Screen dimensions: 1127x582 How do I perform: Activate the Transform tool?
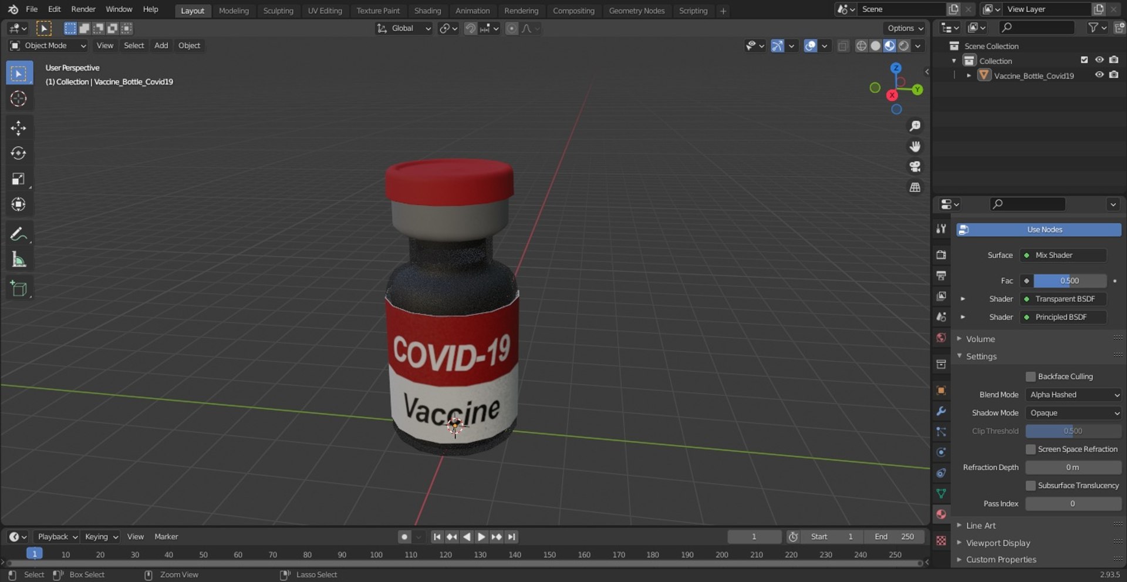19,204
